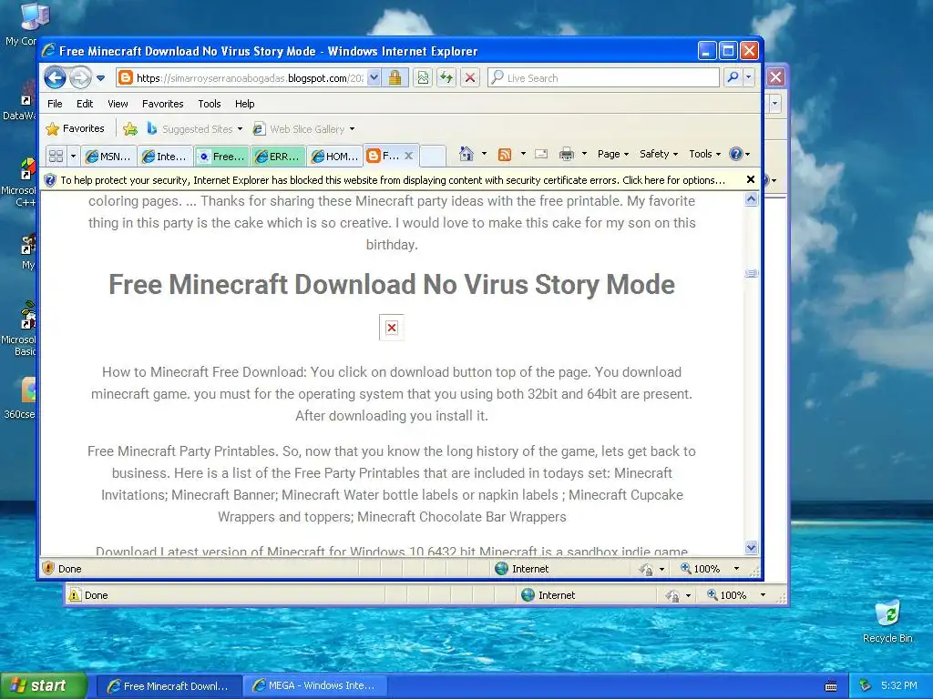Screen dimensions: 933x699
Task: Click the security information bar message
Action: (x=393, y=180)
